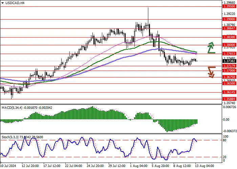Click the stochastic 20 level label
Image resolution: width=237 pixels, height=169 pixels.
pos(224,157)
